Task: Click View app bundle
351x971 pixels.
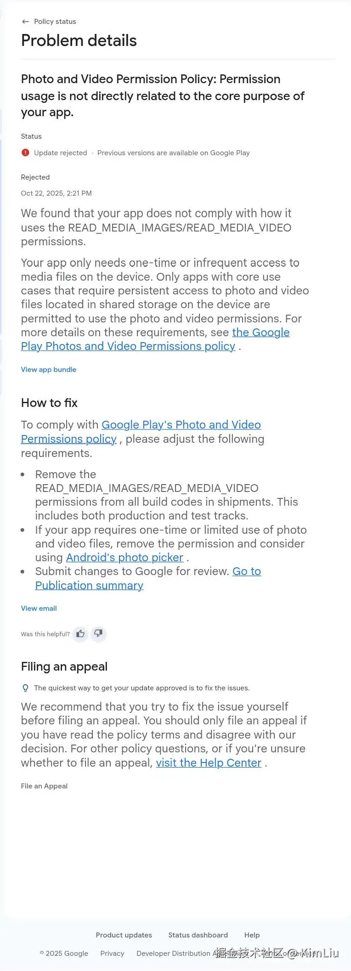Action: pyautogui.click(x=49, y=369)
